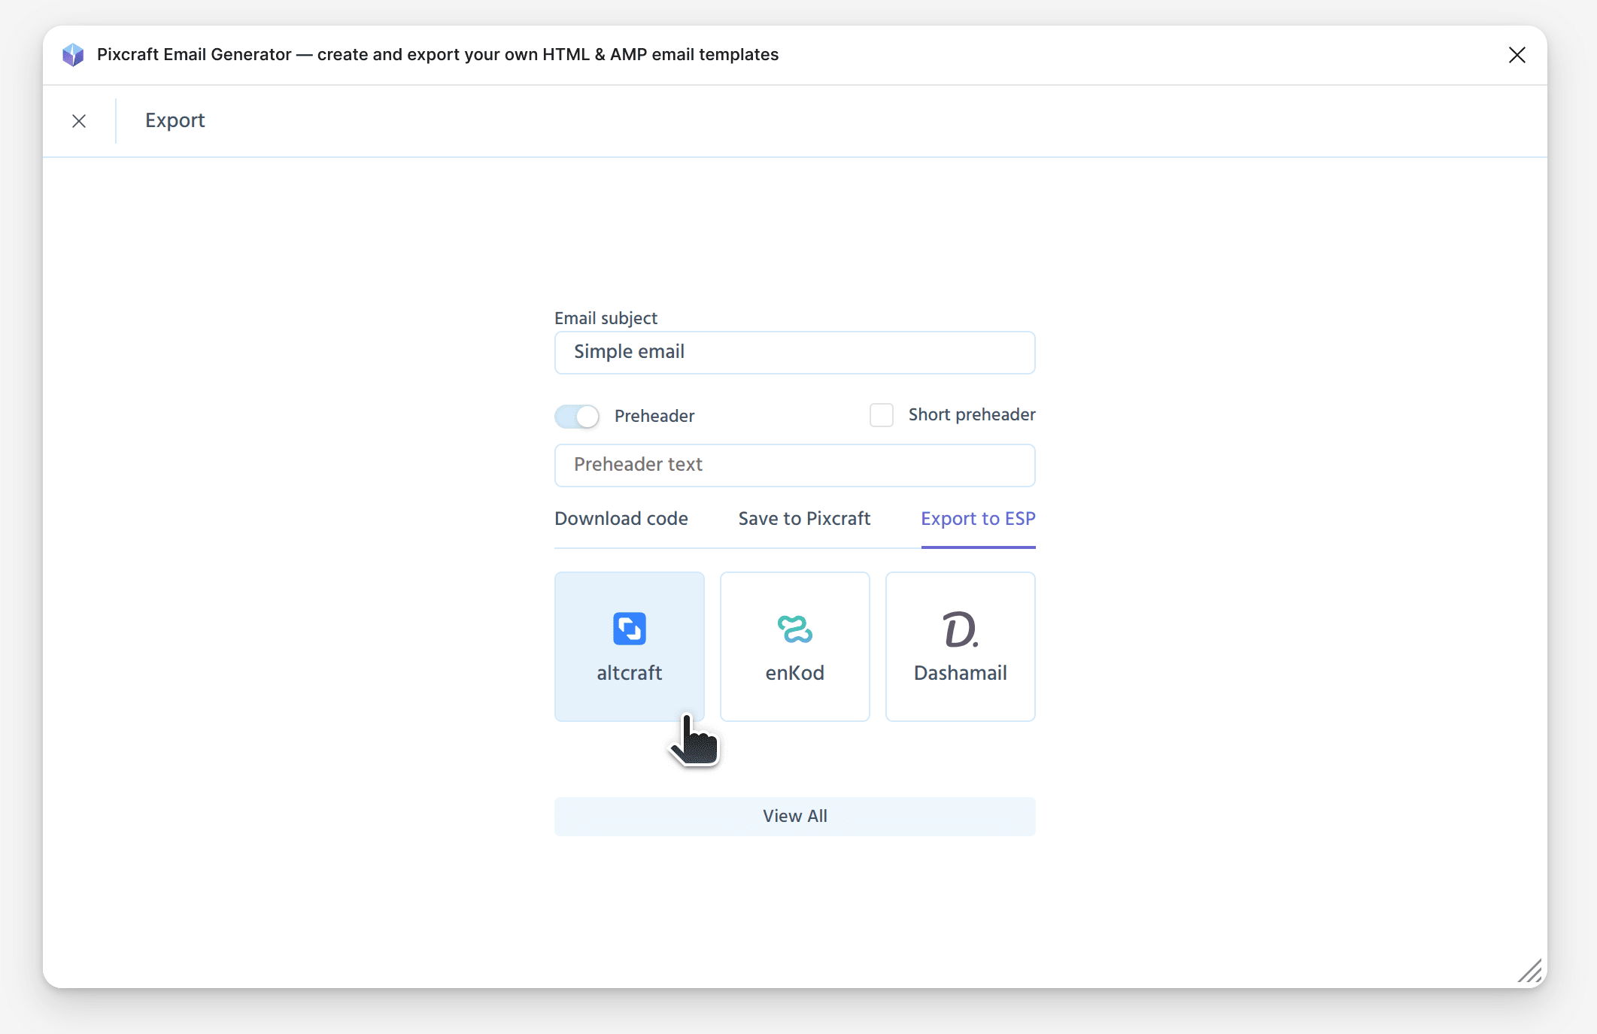Click the enKod ESP icon
1597x1034 pixels.
click(x=795, y=645)
